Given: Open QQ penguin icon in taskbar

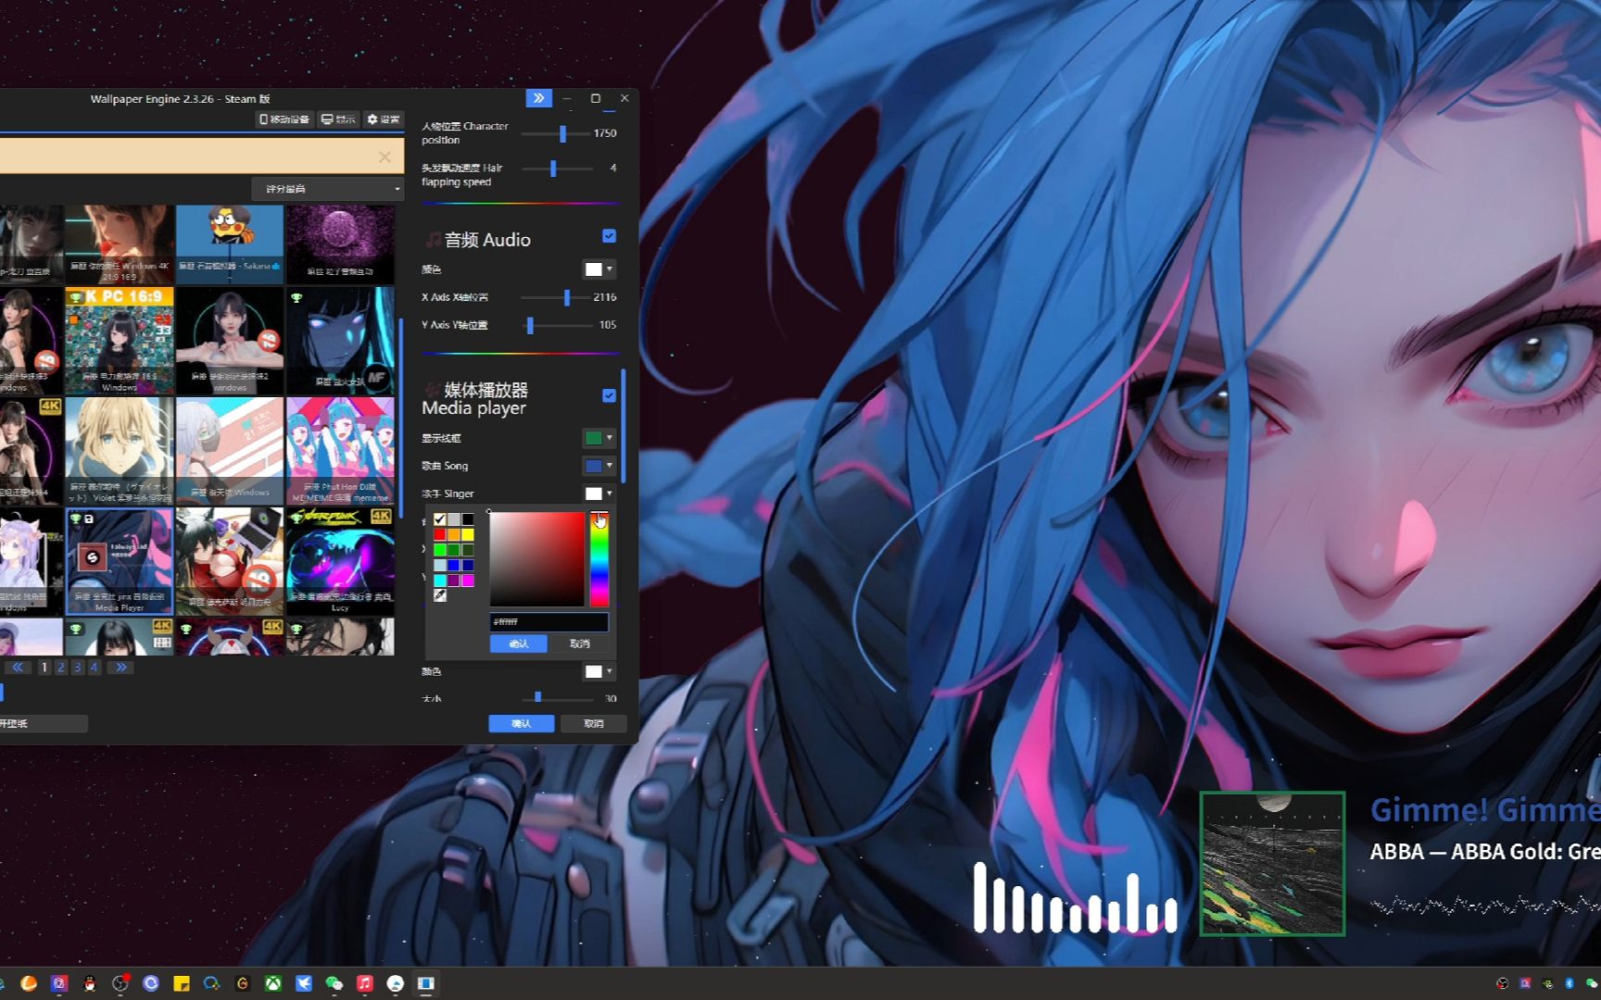Looking at the screenshot, I should click(90, 983).
